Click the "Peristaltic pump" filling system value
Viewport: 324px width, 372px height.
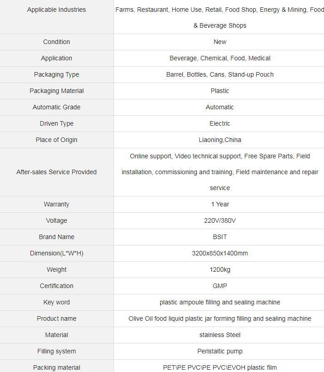pos(219,351)
